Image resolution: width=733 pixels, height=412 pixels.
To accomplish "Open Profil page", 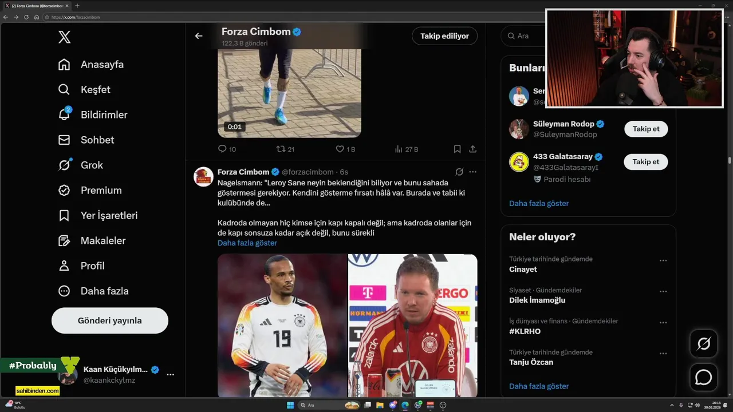I will 81,266.
